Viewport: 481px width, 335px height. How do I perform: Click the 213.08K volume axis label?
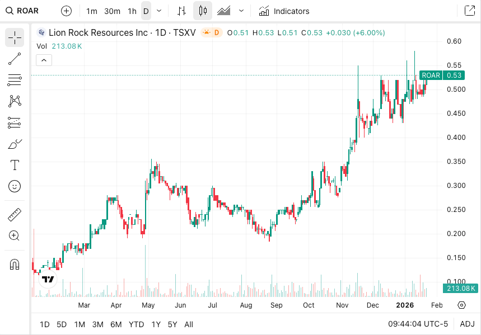pyautogui.click(x=460, y=289)
